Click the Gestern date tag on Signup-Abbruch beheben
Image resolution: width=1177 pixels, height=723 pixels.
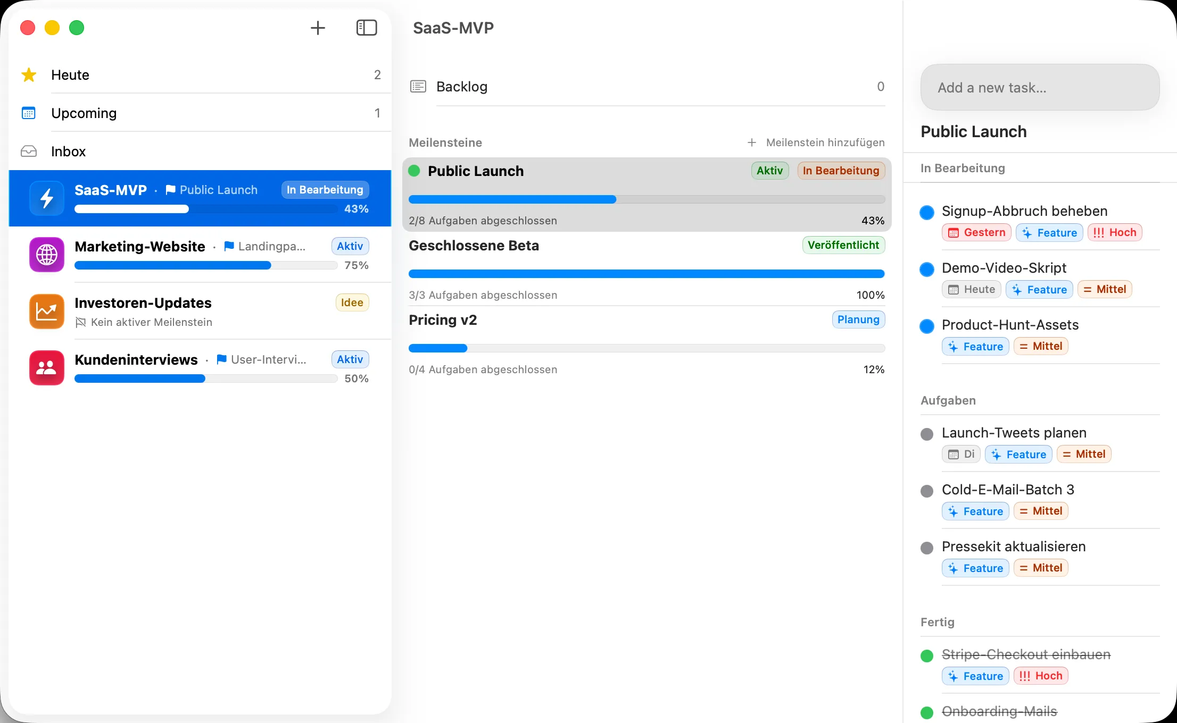point(976,233)
